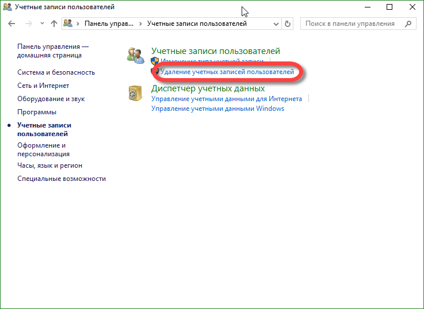Click 'Управление учетными данными для Интернета' link

point(226,99)
